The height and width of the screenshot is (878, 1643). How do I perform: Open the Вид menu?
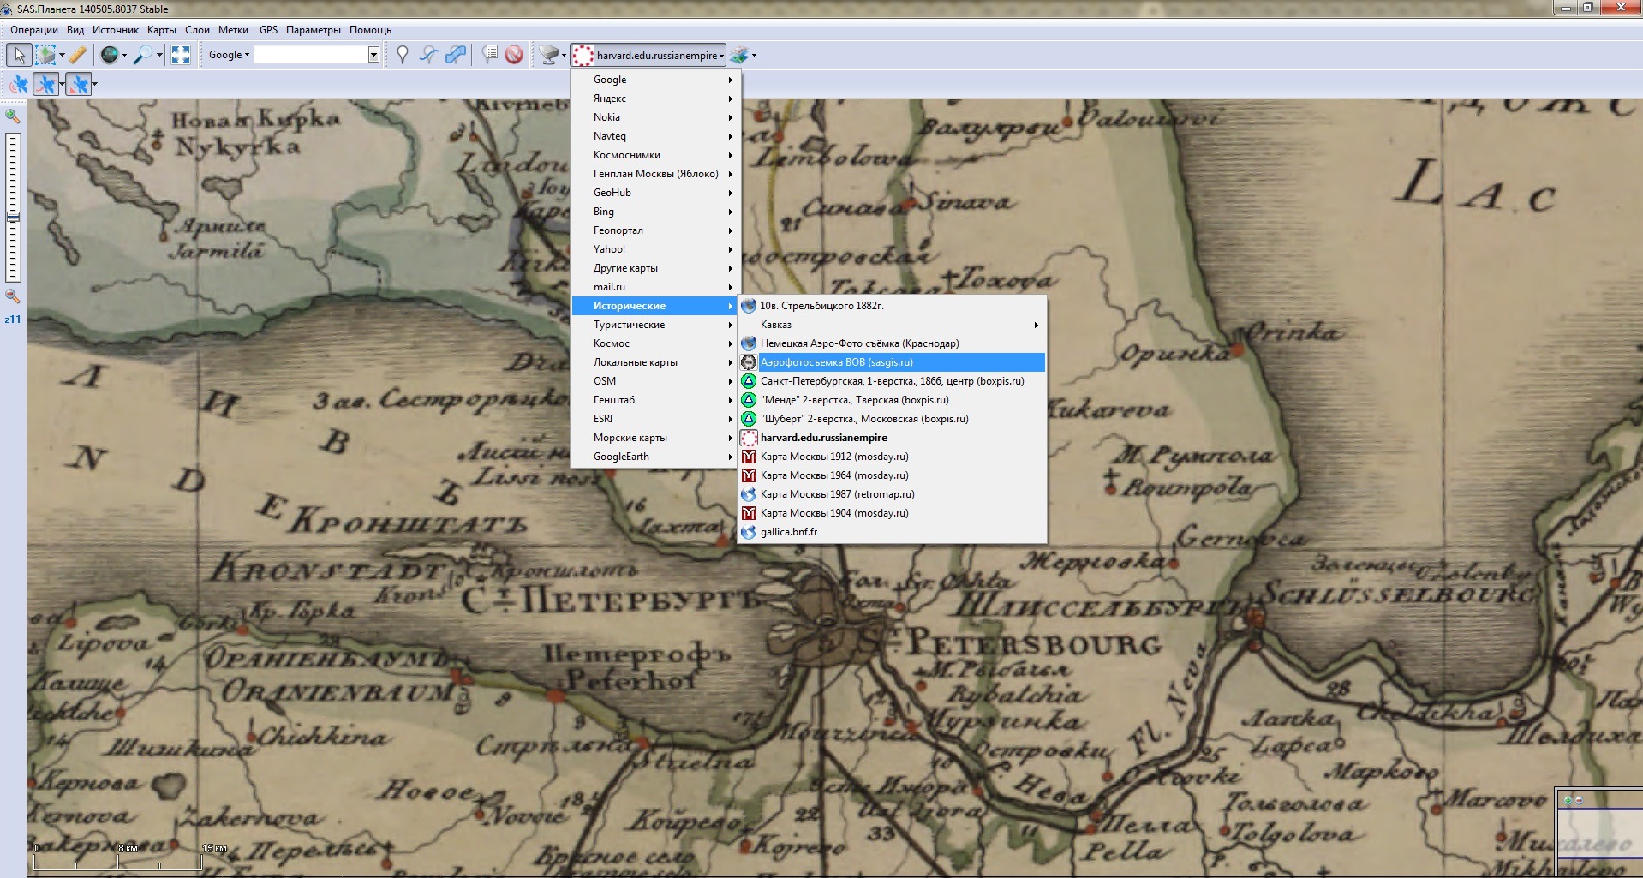point(75,30)
